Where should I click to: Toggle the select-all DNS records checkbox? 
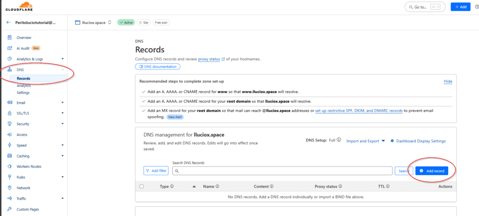tap(142, 187)
